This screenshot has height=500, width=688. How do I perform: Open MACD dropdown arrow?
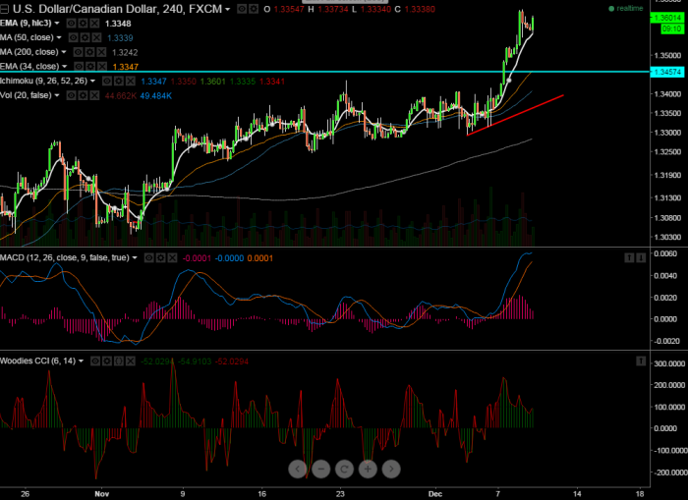pyautogui.click(x=135, y=258)
